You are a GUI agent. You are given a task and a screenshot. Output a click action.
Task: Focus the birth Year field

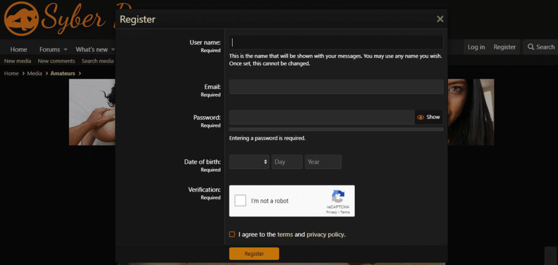pyautogui.click(x=323, y=162)
